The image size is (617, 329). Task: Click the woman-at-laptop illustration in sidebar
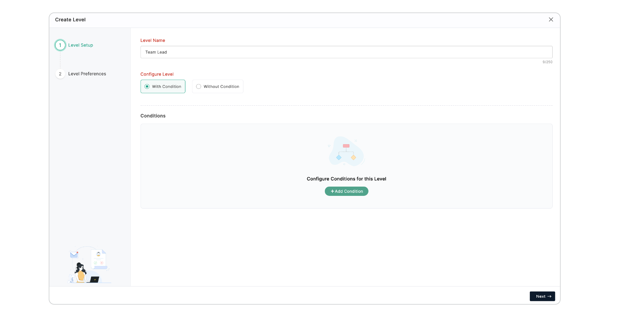coord(89,265)
